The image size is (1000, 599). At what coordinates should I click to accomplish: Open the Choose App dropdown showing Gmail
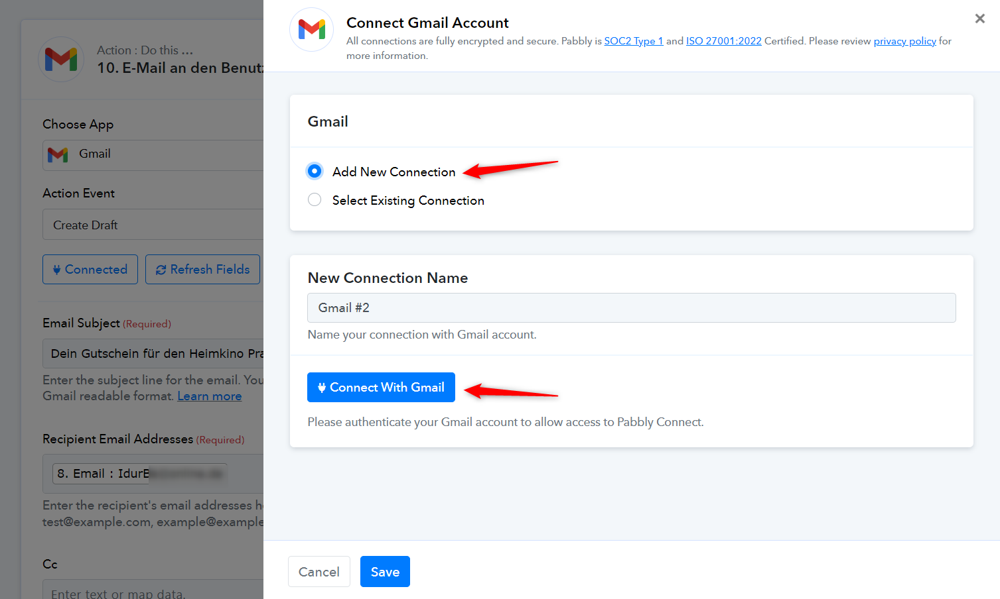point(153,154)
